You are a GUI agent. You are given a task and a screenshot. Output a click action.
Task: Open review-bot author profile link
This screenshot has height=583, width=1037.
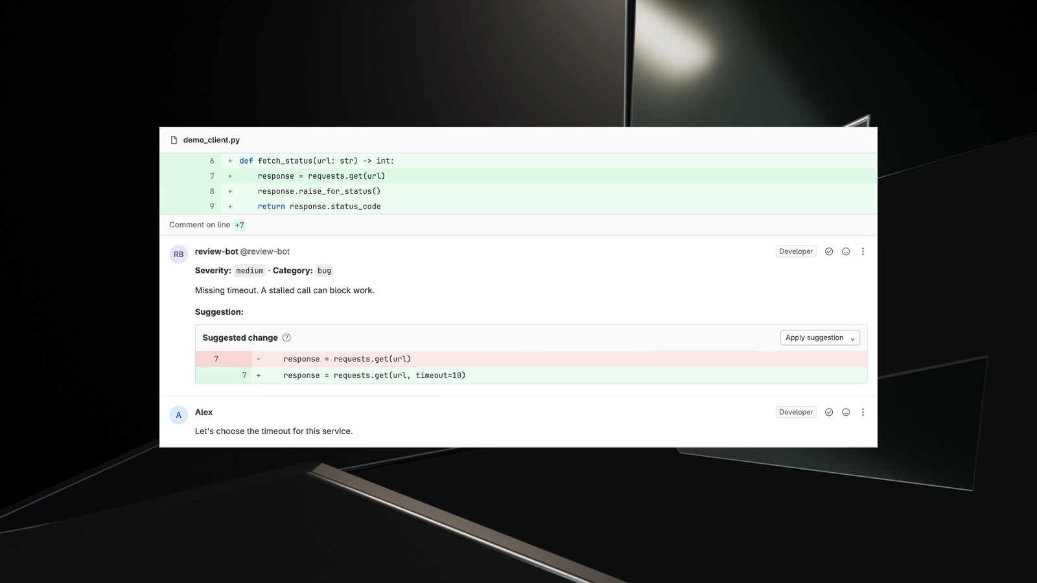216,251
